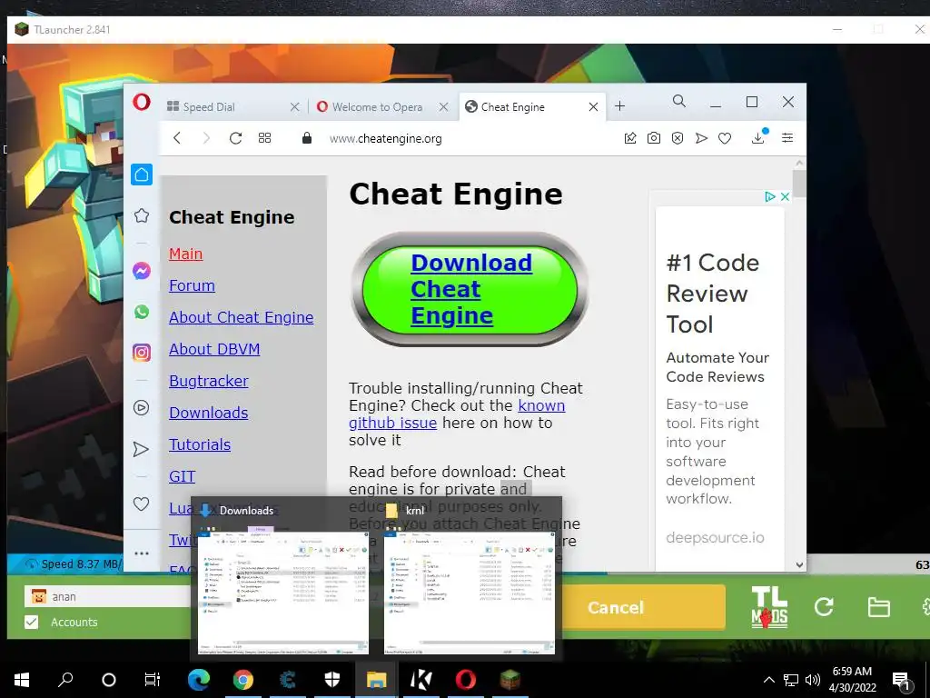
Task: Click TLauncher refresh icon
Action: 824,606
